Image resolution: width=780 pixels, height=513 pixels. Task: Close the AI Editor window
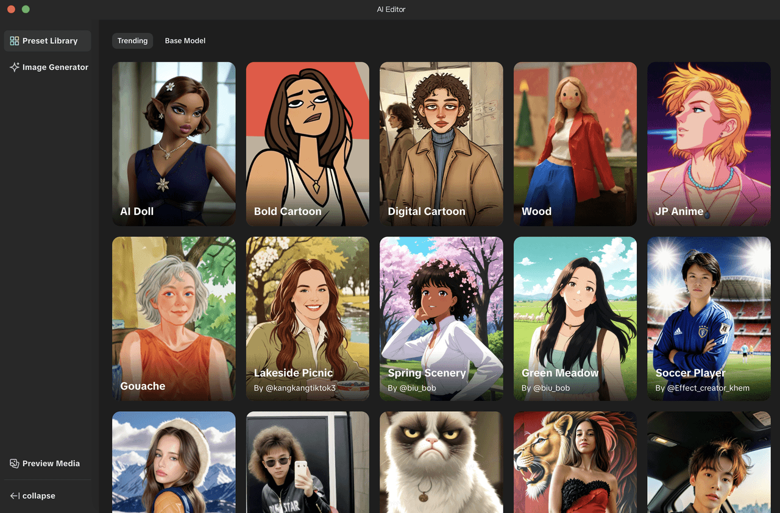[x=11, y=9]
